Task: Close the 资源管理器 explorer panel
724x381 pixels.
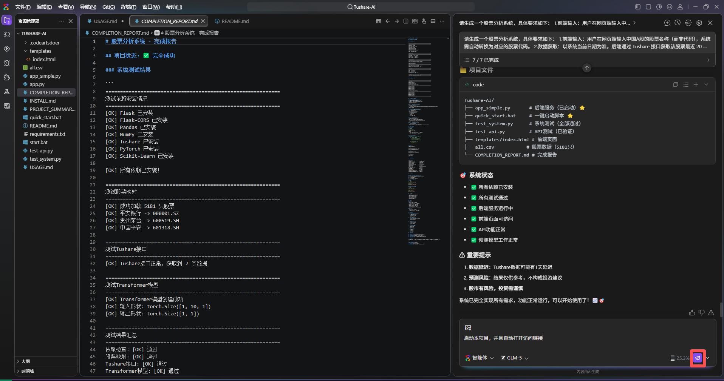Action: 71,21
